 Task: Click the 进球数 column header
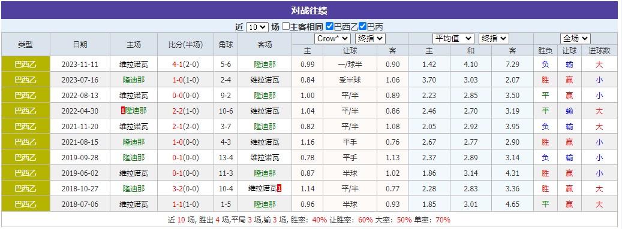point(599,51)
